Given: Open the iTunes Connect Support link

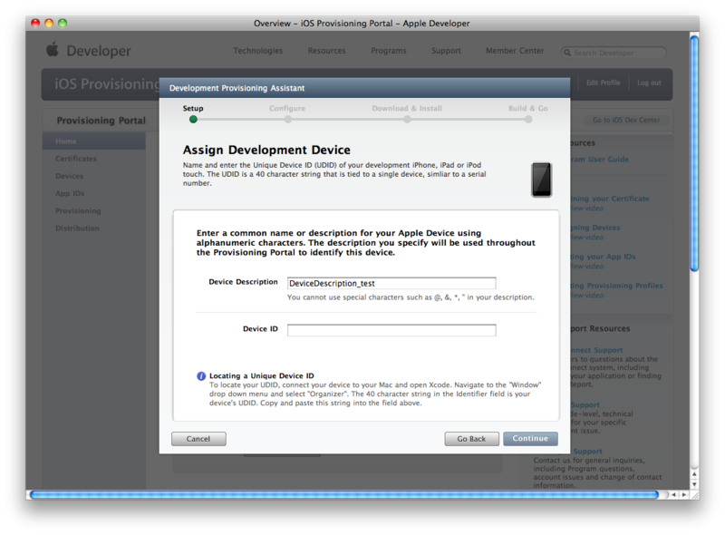Looking at the screenshot, I should coord(596,350).
